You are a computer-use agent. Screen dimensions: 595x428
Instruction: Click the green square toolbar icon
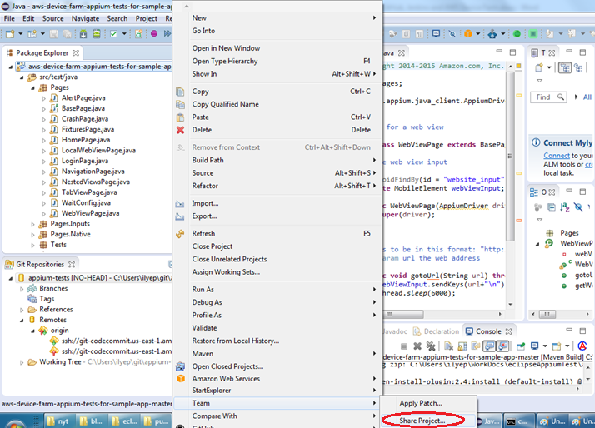[533, 34]
